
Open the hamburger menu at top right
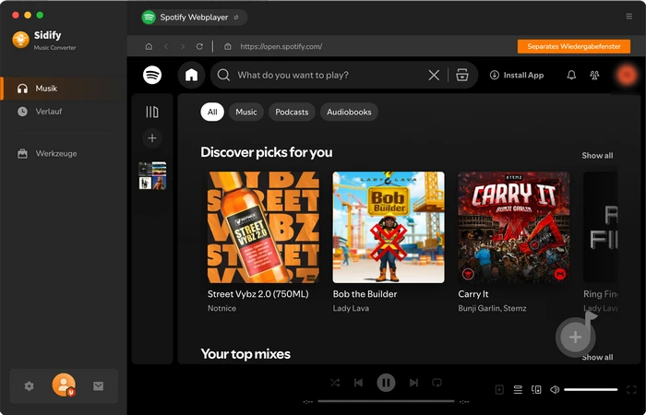pos(629,17)
